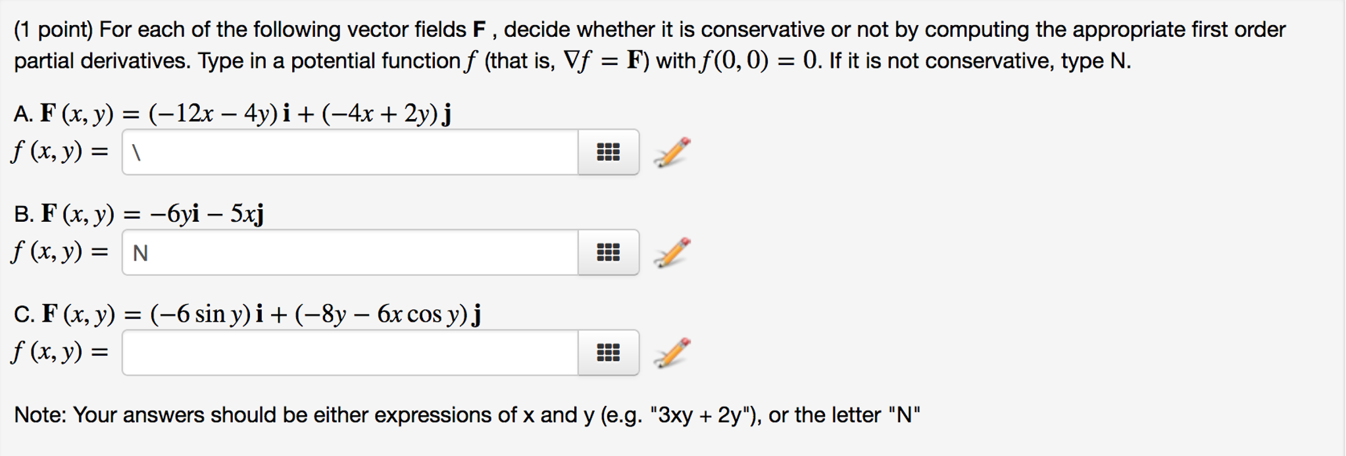Select the answer field containing the letter N
This screenshot has height=456, width=1346.
click(x=349, y=253)
